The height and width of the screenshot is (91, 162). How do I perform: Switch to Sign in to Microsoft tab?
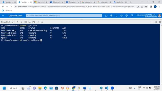coord(40,2)
